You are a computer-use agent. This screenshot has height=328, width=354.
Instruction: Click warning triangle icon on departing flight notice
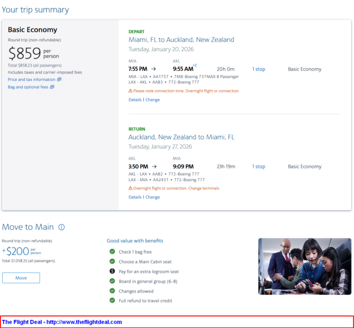(x=131, y=91)
